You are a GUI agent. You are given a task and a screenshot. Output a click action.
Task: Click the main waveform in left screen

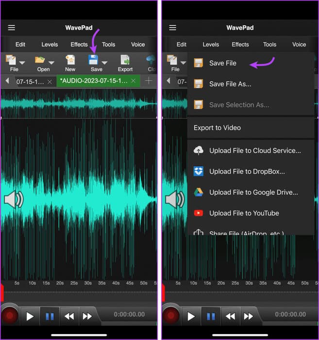tap(79, 199)
